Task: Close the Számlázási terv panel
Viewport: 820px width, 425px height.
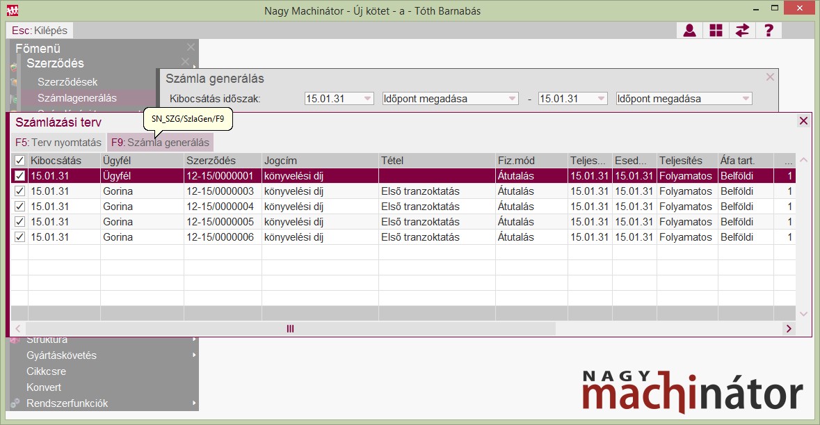Action: [803, 121]
